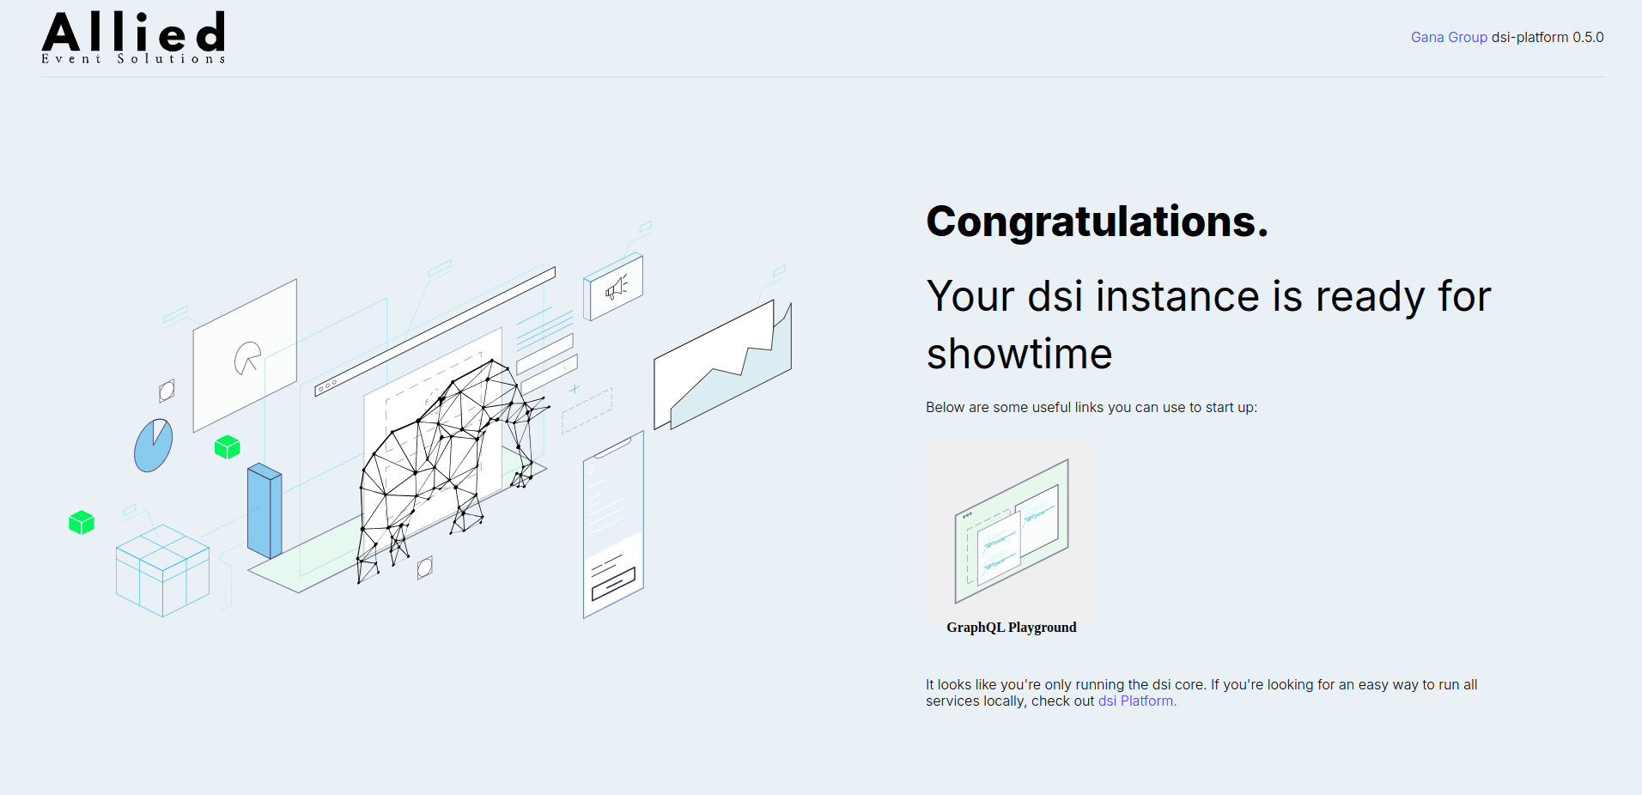Open the GraphQL Playground thumbnail card
1642x795 pixels.
click(x=1012, y=531)
